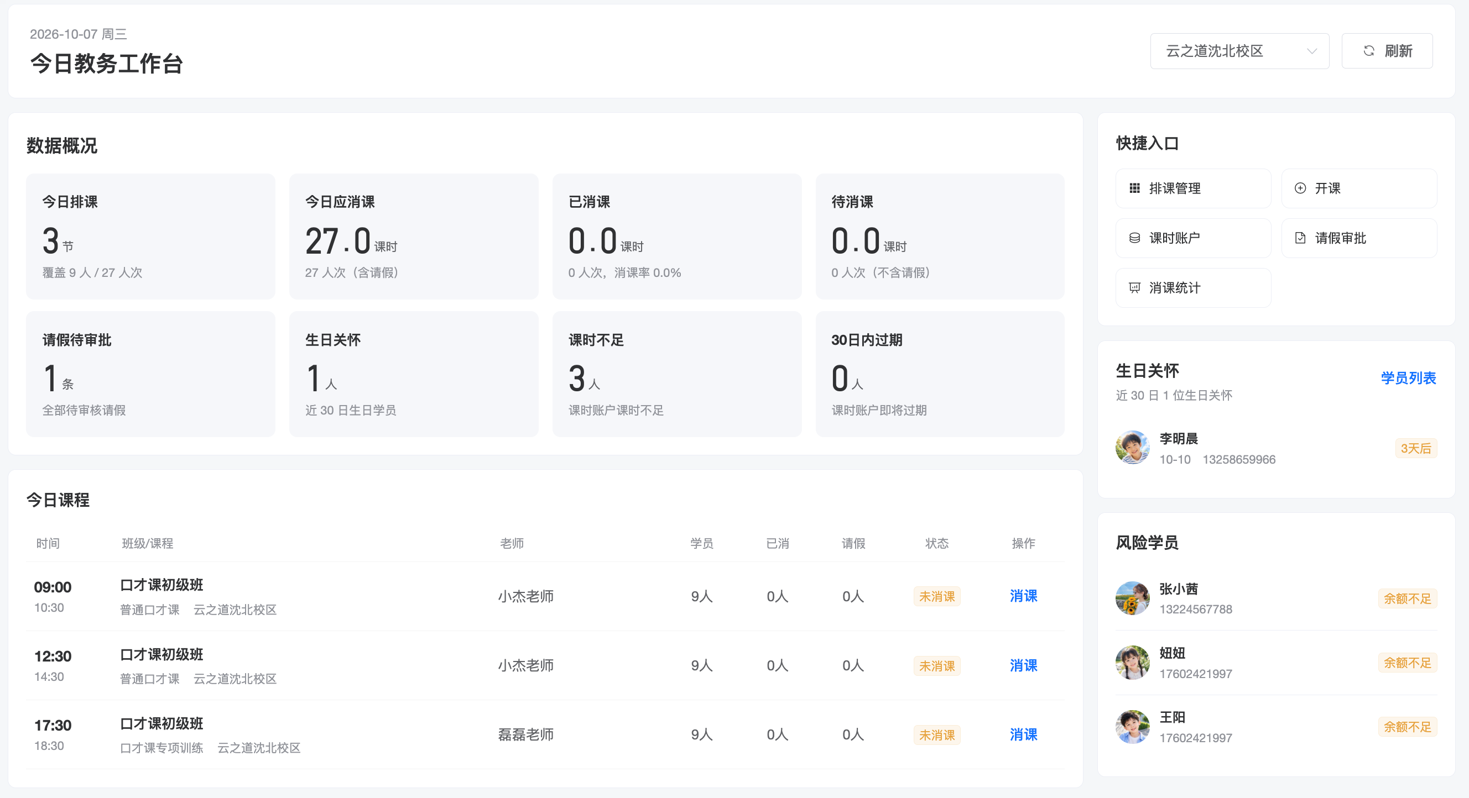This screenshot has height=798, width=1469.
Task: Open the 生日关怀 stat card with 1人
Action: (x=414, y=374)
